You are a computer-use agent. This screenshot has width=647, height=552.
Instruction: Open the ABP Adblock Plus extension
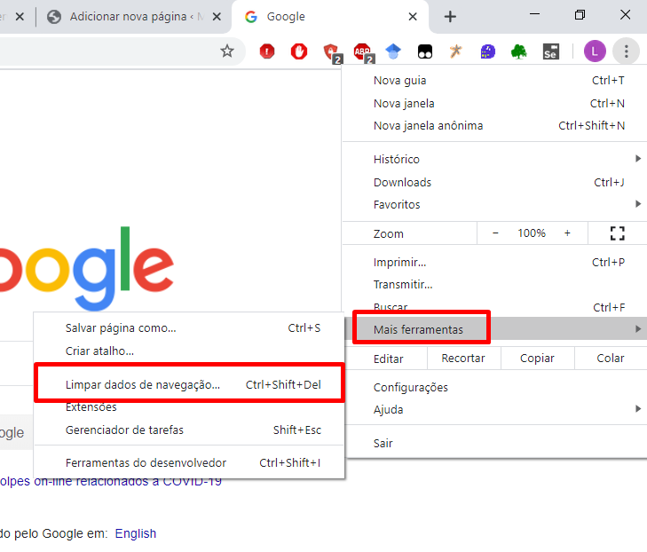click(x=364, y=53)
